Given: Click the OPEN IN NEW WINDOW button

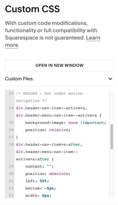Looking at the screenshot, I should coord(60,65).
